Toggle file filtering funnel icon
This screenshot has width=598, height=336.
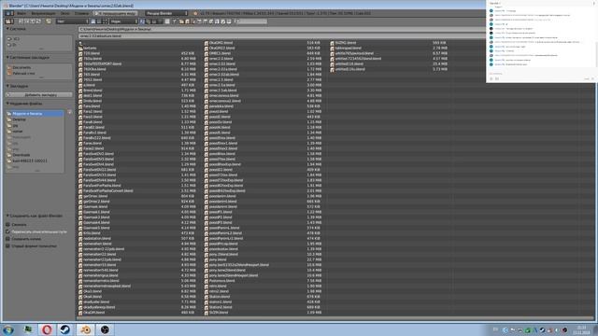pyautogui.click(x=175, y=21)
